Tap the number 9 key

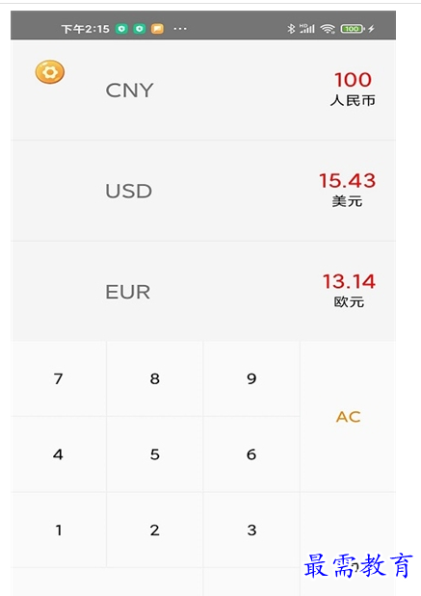click(x=251, y=378)
